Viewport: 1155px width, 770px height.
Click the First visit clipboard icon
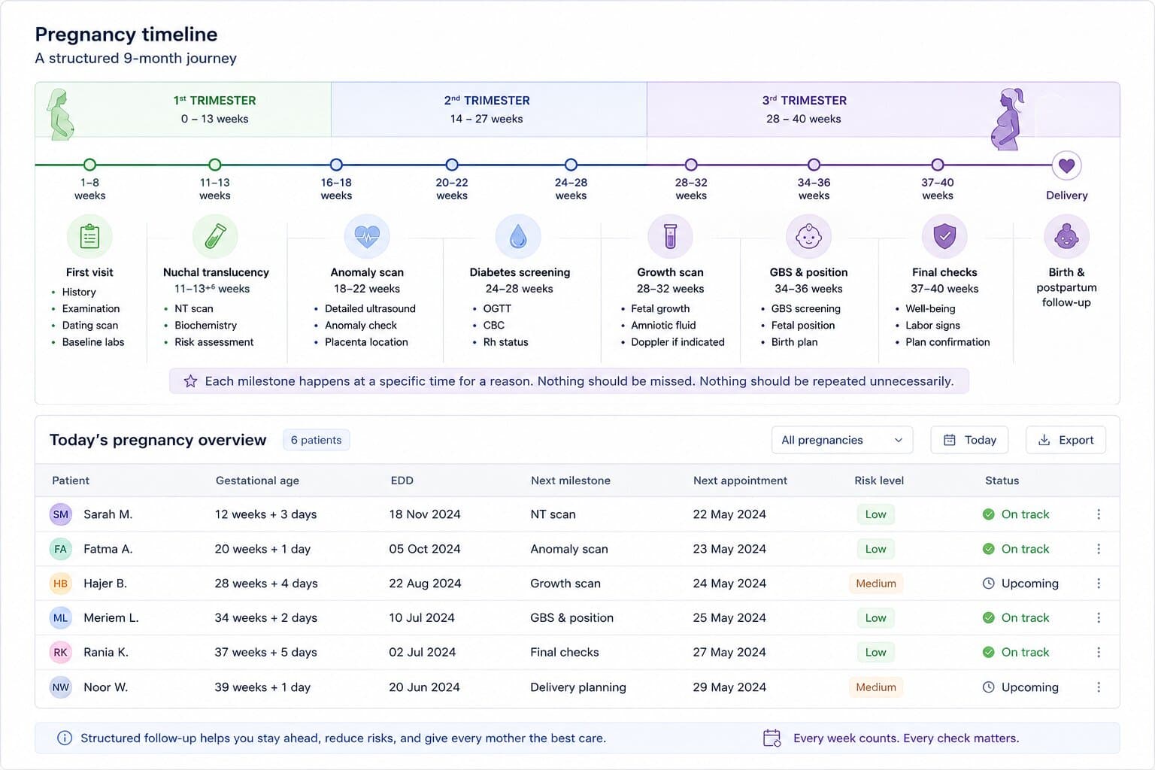[89, 236]
